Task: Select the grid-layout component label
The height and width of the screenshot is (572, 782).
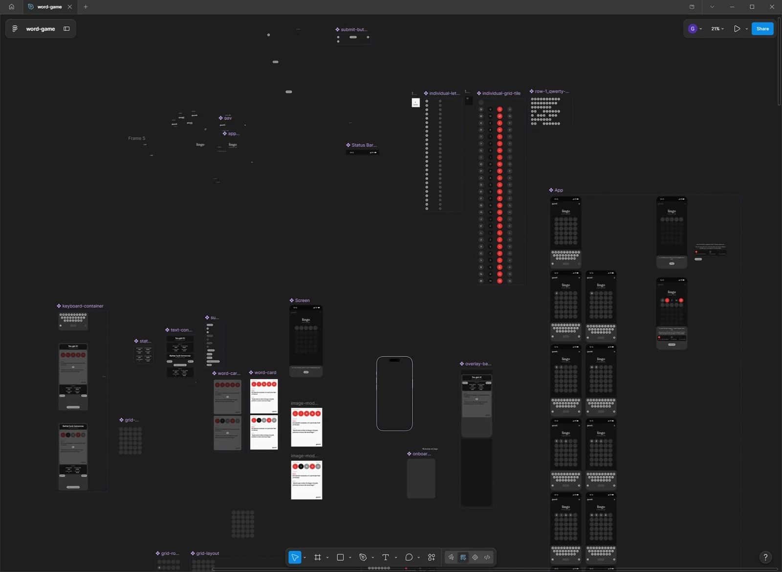Action: 205,553
